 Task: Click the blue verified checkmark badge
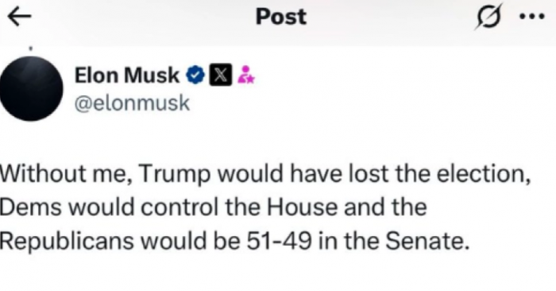(x=195, y=75)
